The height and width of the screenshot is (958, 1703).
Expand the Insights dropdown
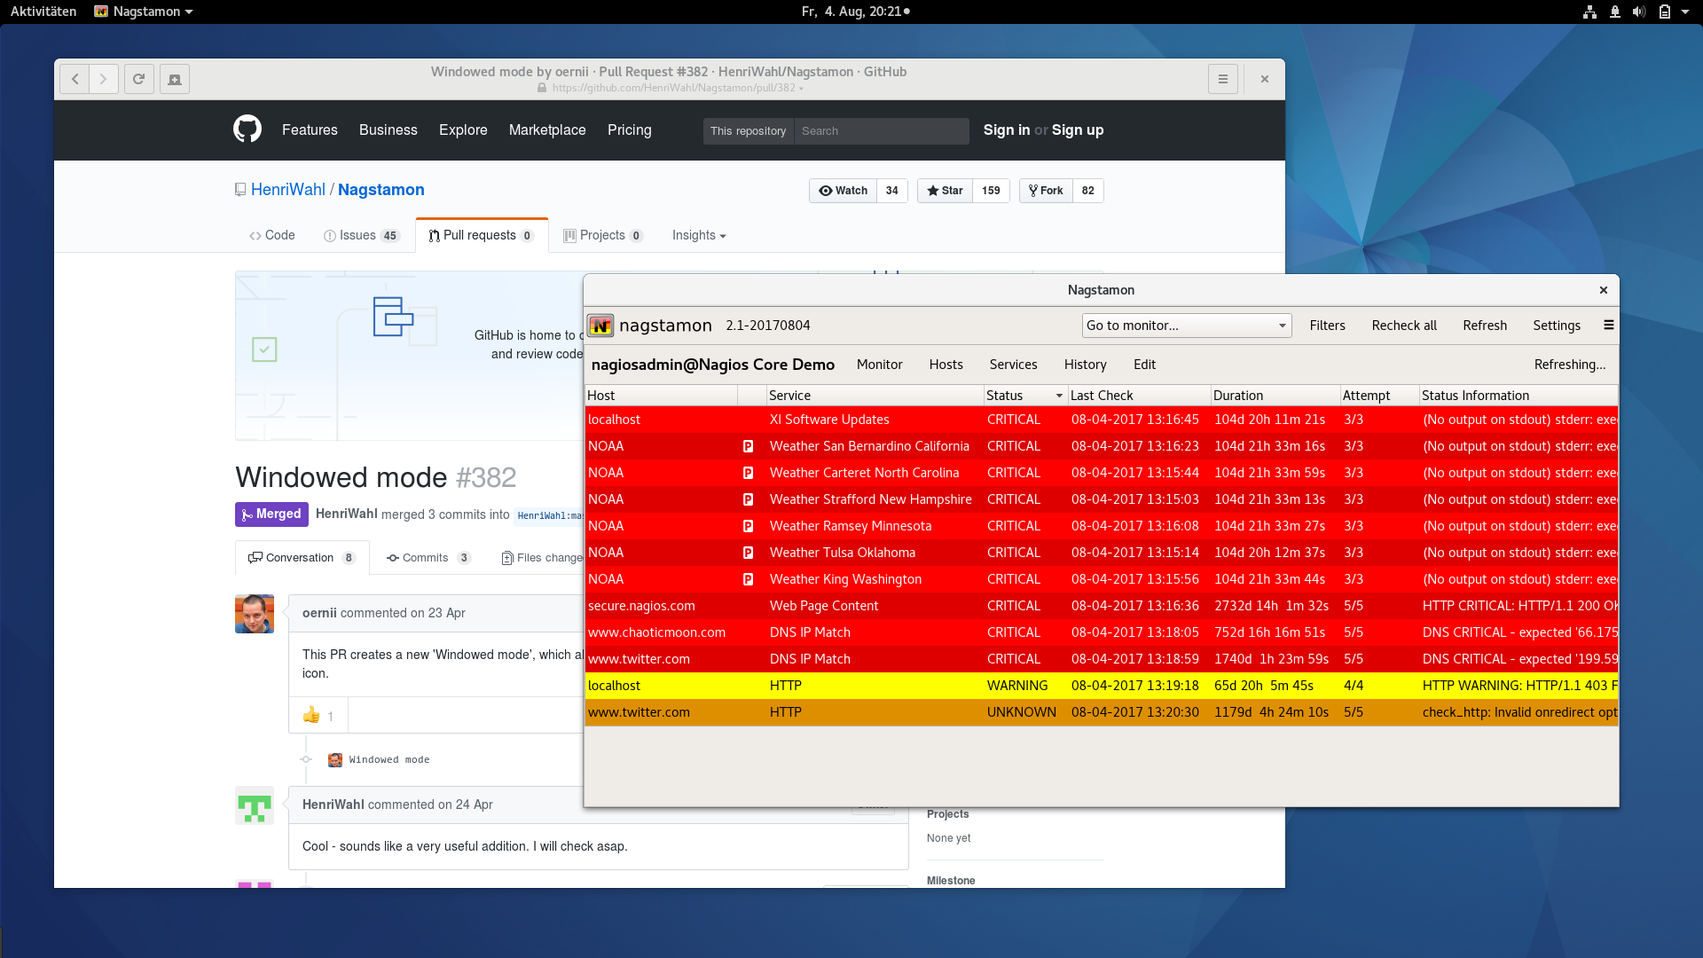(x=699, y=235)
